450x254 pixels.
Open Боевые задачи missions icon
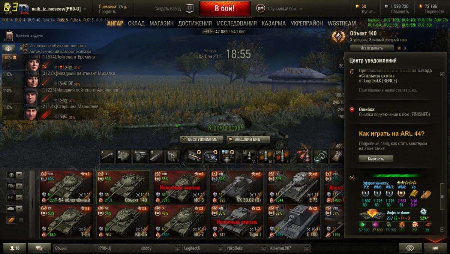pos(9,36)
